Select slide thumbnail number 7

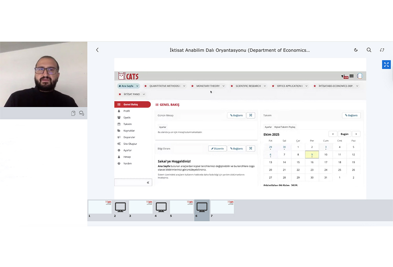tap(222, 207)
